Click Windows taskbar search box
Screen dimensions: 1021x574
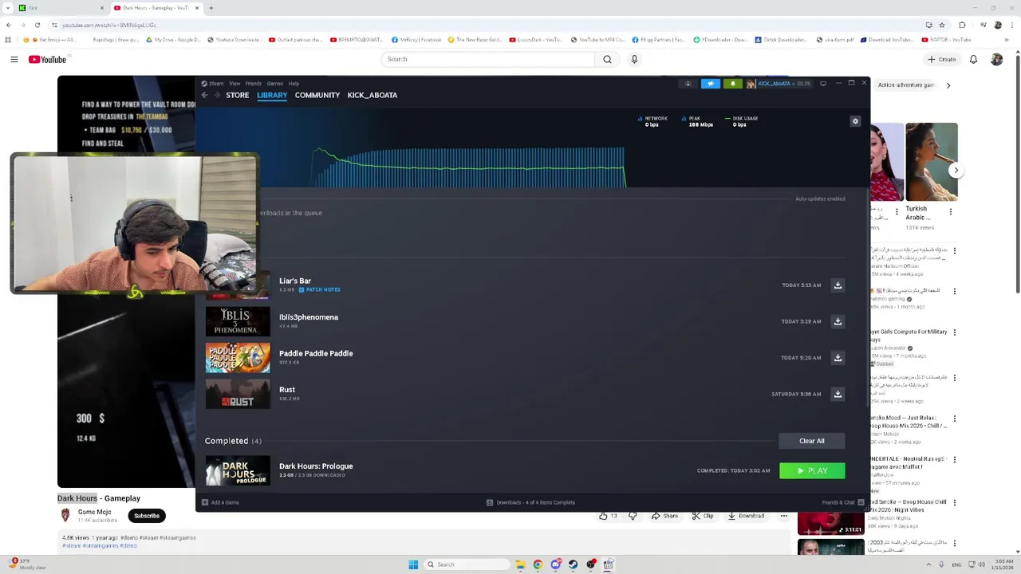pyautogui.click(x=467, y=564)
